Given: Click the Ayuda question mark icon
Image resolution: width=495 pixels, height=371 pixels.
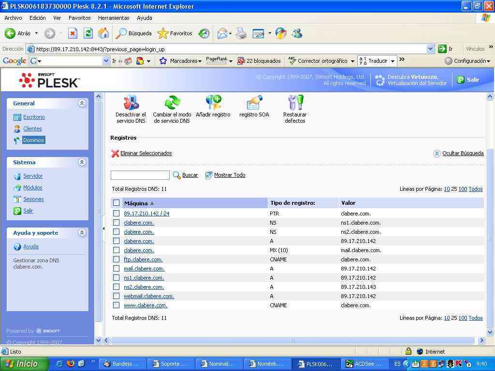Looking at the screenshot, I should (17, 247).
